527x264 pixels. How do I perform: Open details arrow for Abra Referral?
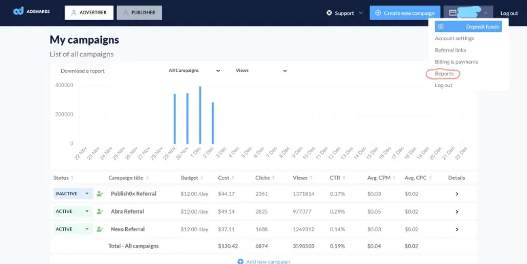[x=457, y=212]
